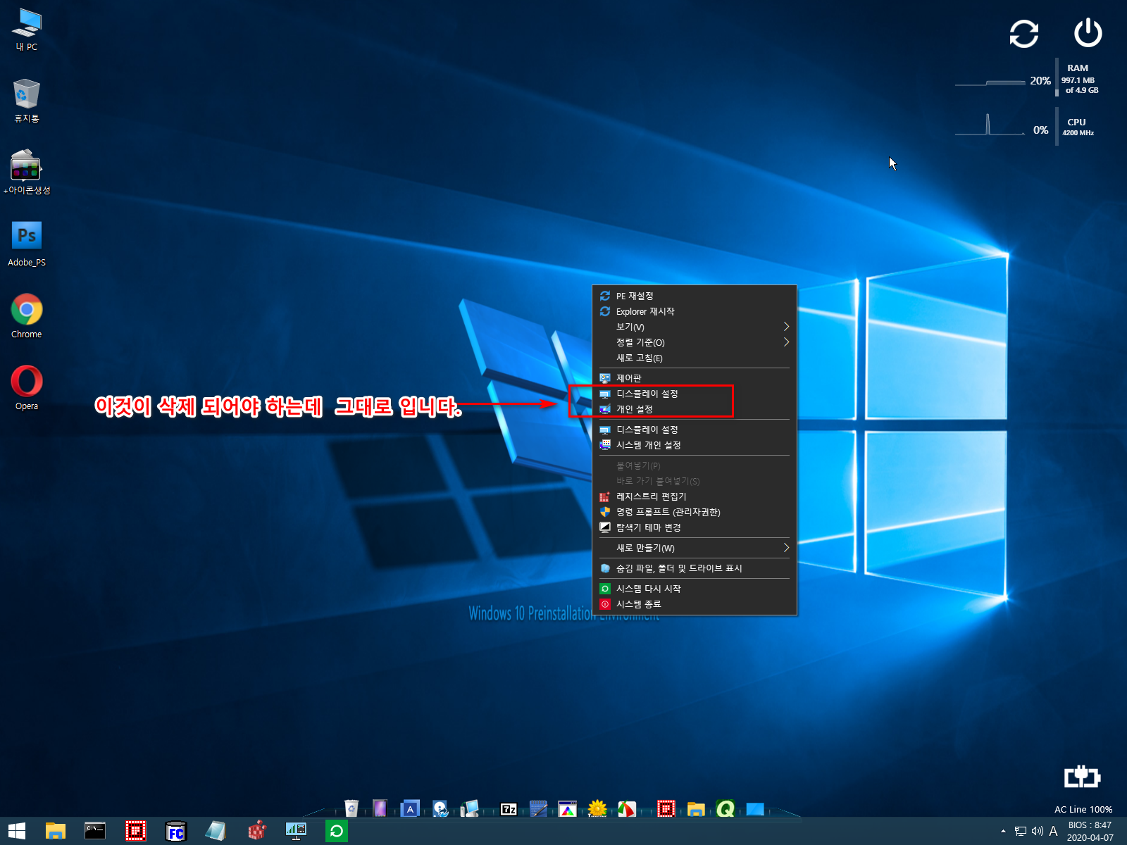Expand the 정렬 기준(O) submenu arrow
The image size is (1127, 845).
[786, 342]
